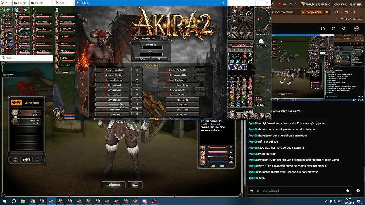This screenshot has width=365, height=205.
Task: Click create character plus icon
Action: [x=15, y=160]
